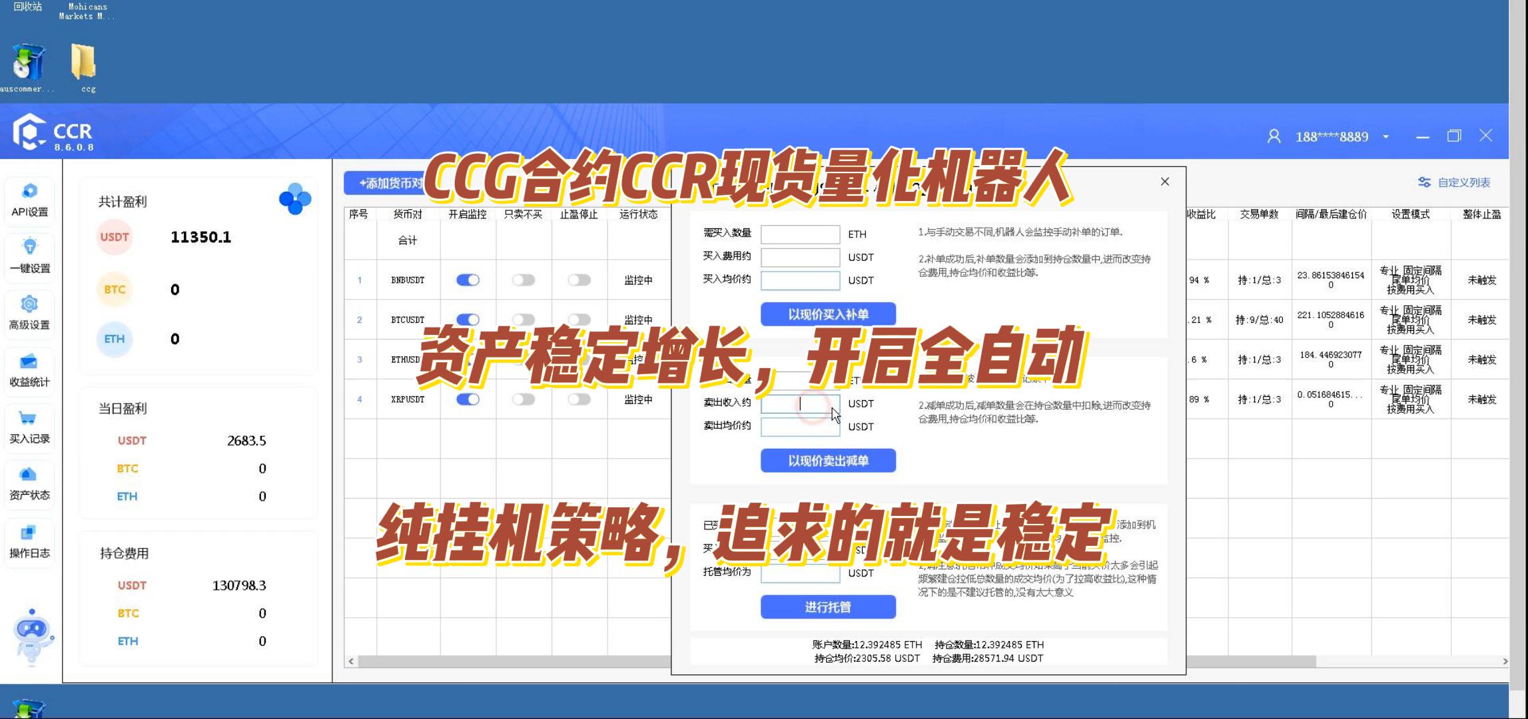The image size is (1528, 719).
Task: Open 收益统计 profit statistics
Action: point(29,371)
